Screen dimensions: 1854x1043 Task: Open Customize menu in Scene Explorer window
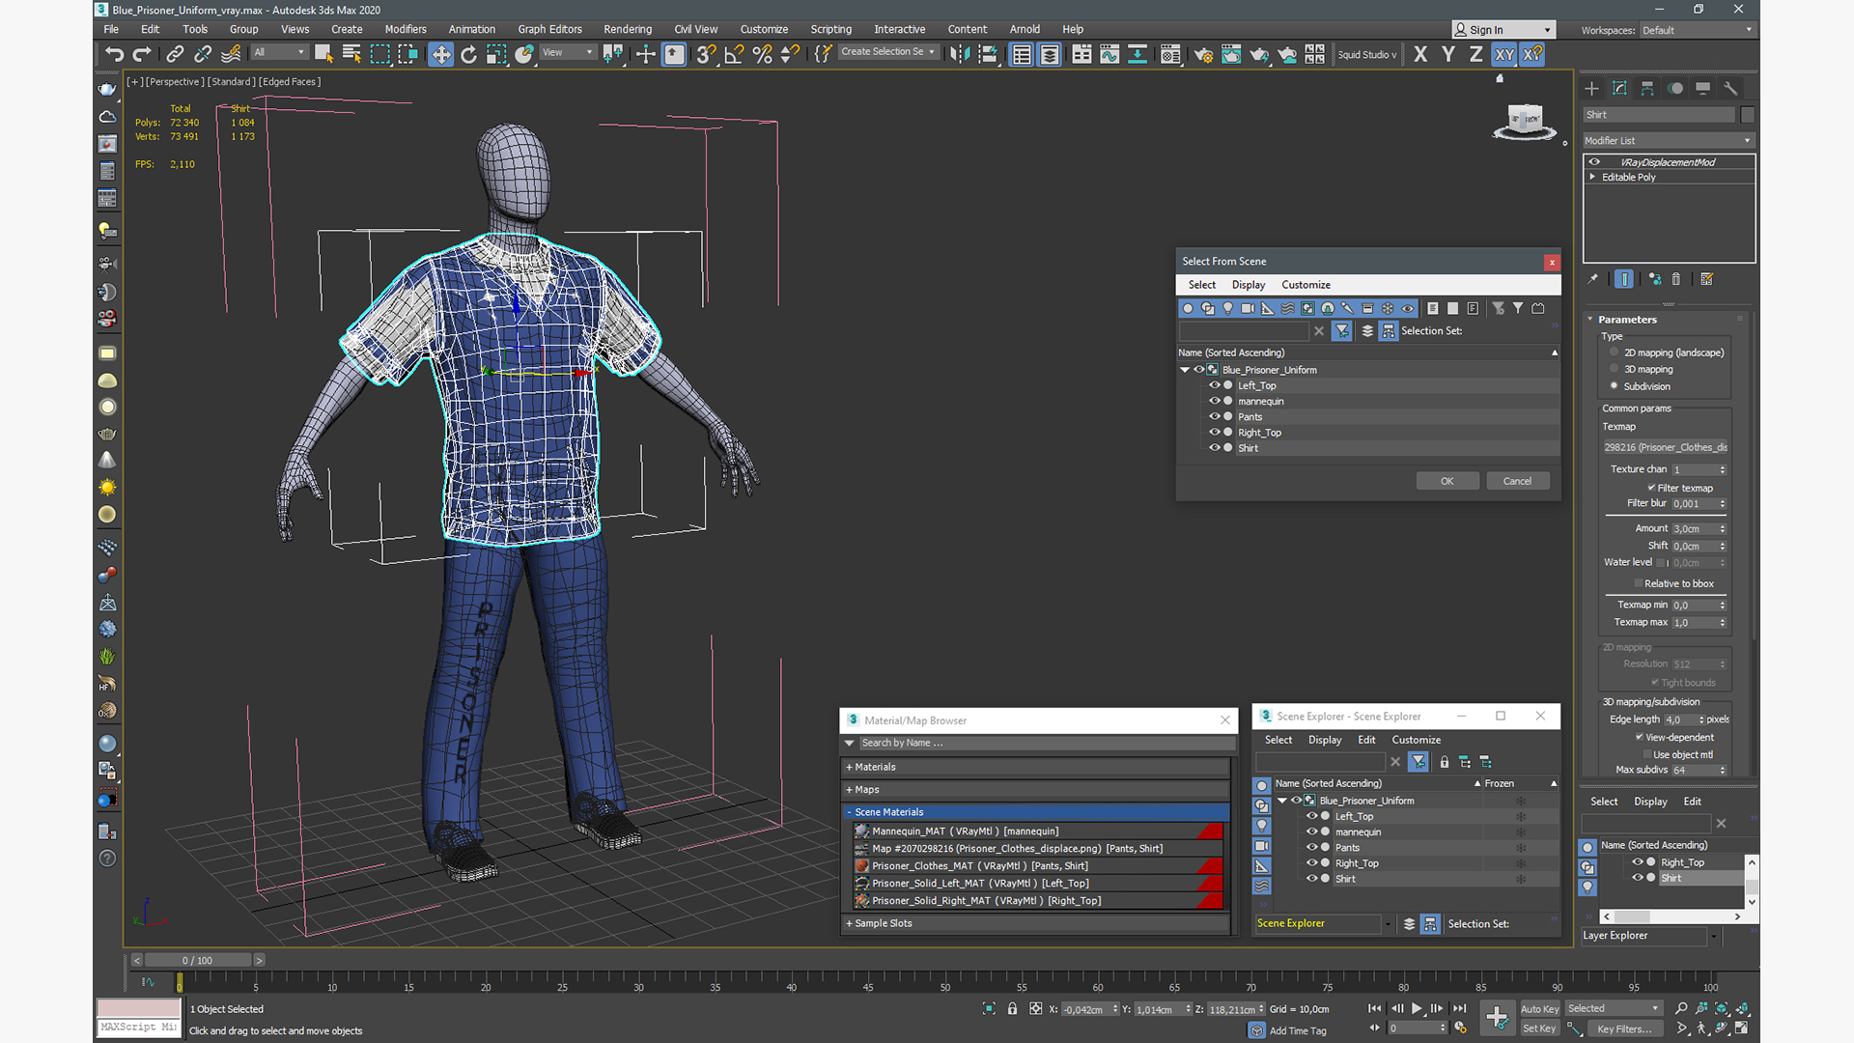1416,740
